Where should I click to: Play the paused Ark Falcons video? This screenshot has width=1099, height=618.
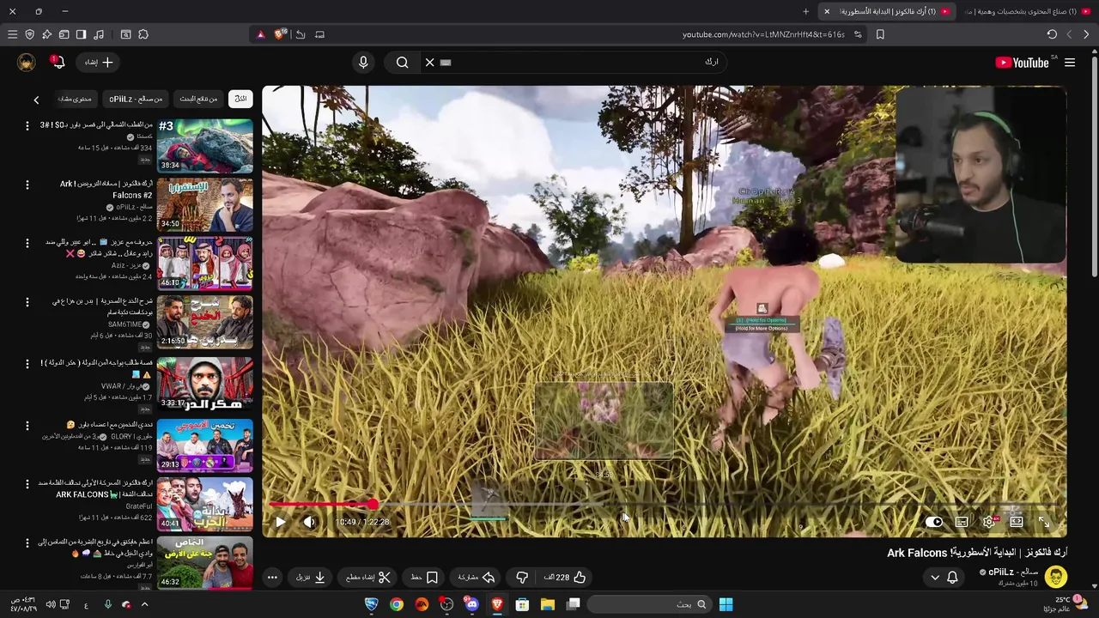[x=280, y=522]
